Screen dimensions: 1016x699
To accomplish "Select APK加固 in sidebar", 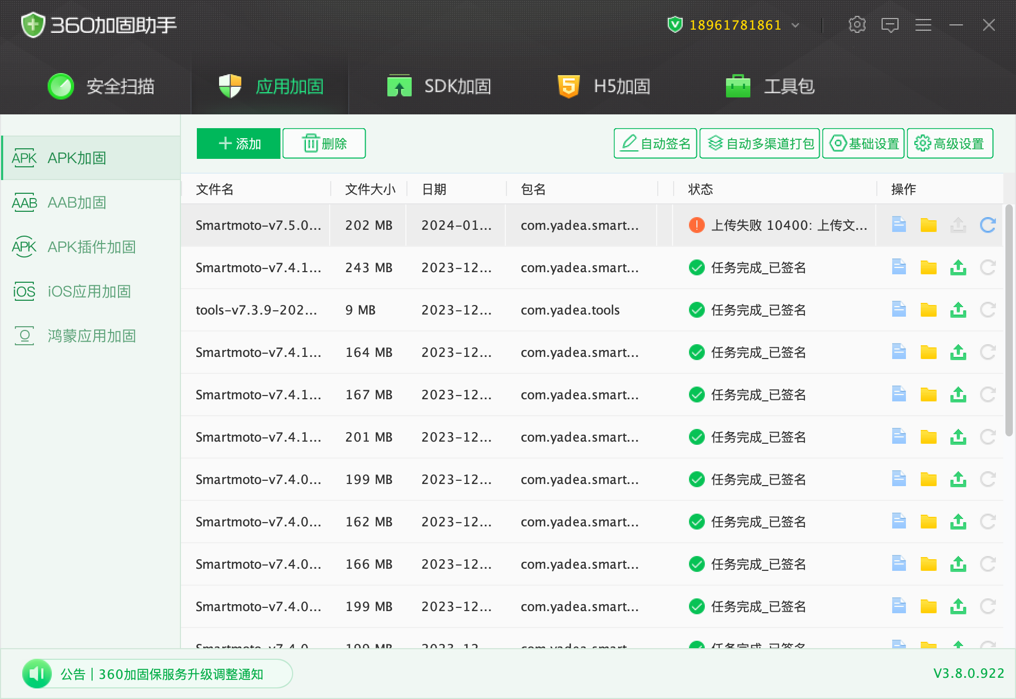I will 90,158.
